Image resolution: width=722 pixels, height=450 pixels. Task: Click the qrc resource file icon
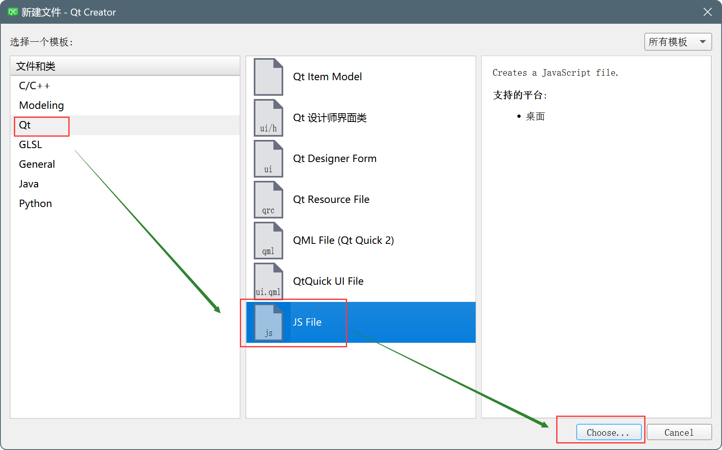tap(268, 200)
